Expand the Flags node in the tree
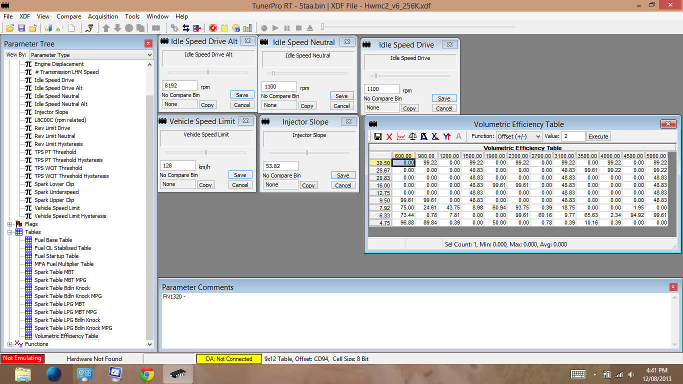The width and height of the screenshot is (683, 384). 10,224
